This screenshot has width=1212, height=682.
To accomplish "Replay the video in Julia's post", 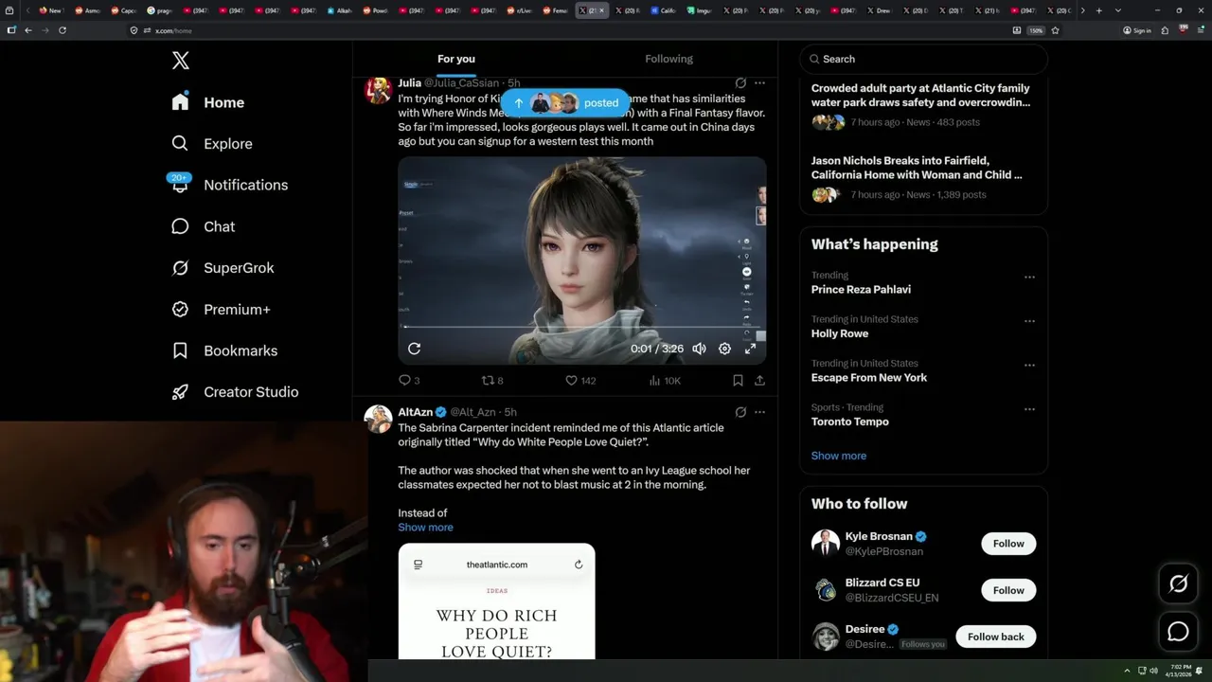I will click(x=414, y=349).
